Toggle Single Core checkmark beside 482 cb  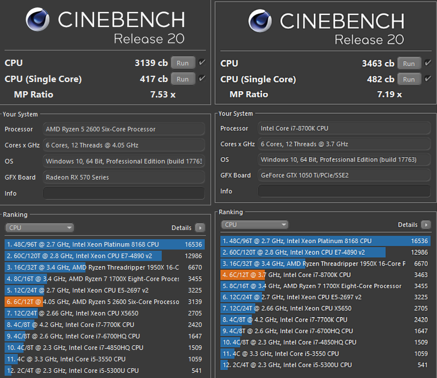428,79
